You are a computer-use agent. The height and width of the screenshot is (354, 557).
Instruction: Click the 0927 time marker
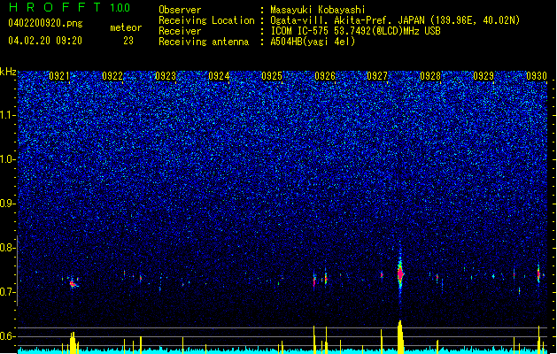(x=377, y=76)
